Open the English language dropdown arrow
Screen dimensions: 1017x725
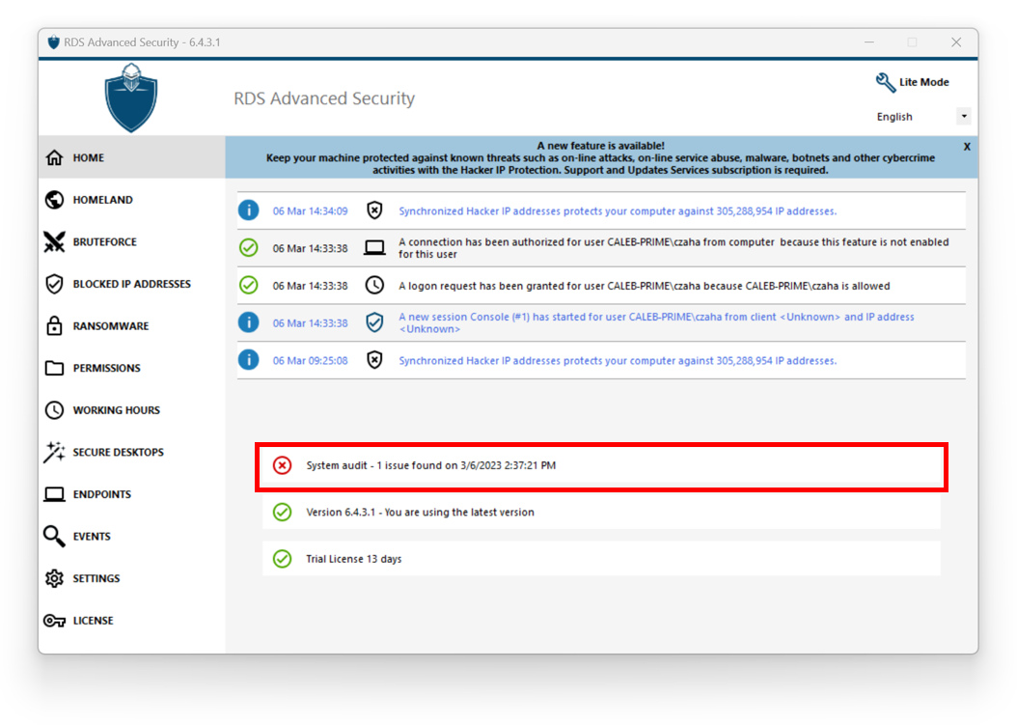coord(964,116)
